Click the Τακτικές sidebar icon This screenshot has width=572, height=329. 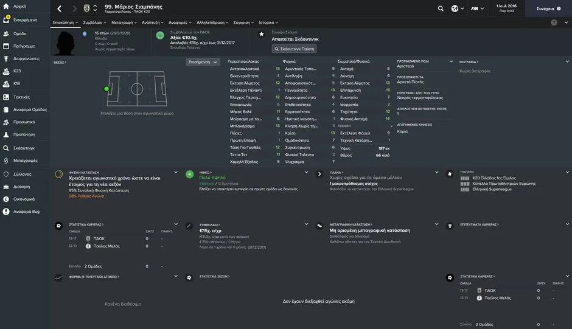coord(6,97)
